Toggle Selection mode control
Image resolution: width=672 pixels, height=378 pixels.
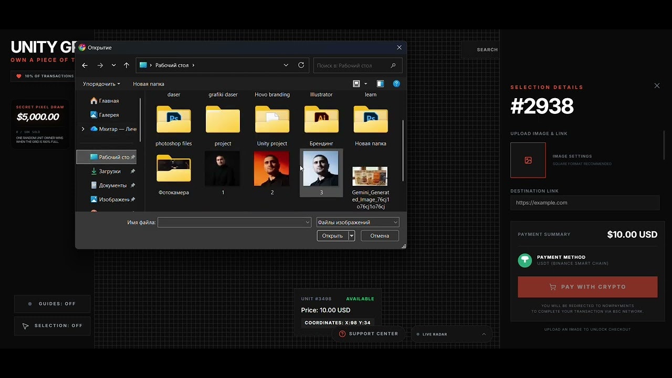52,325
